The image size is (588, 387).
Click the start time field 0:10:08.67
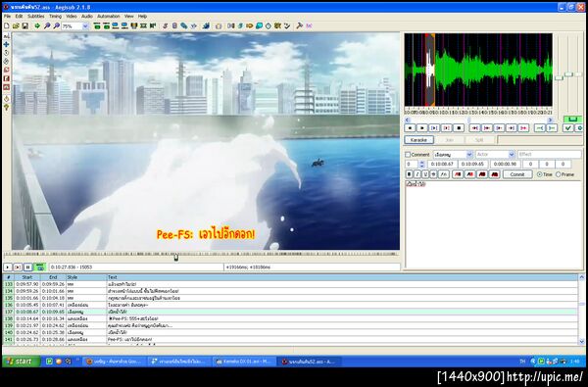(x=442, y=165)
